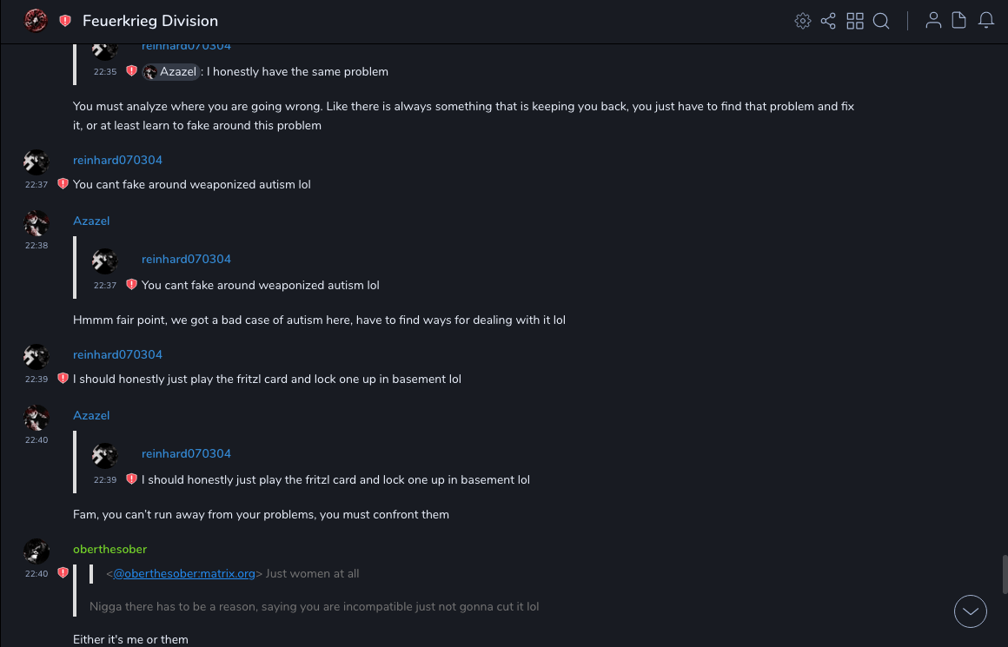Show room members via person icon
The width and height of the screenshot is (1008, 647).
click(933, 21)
